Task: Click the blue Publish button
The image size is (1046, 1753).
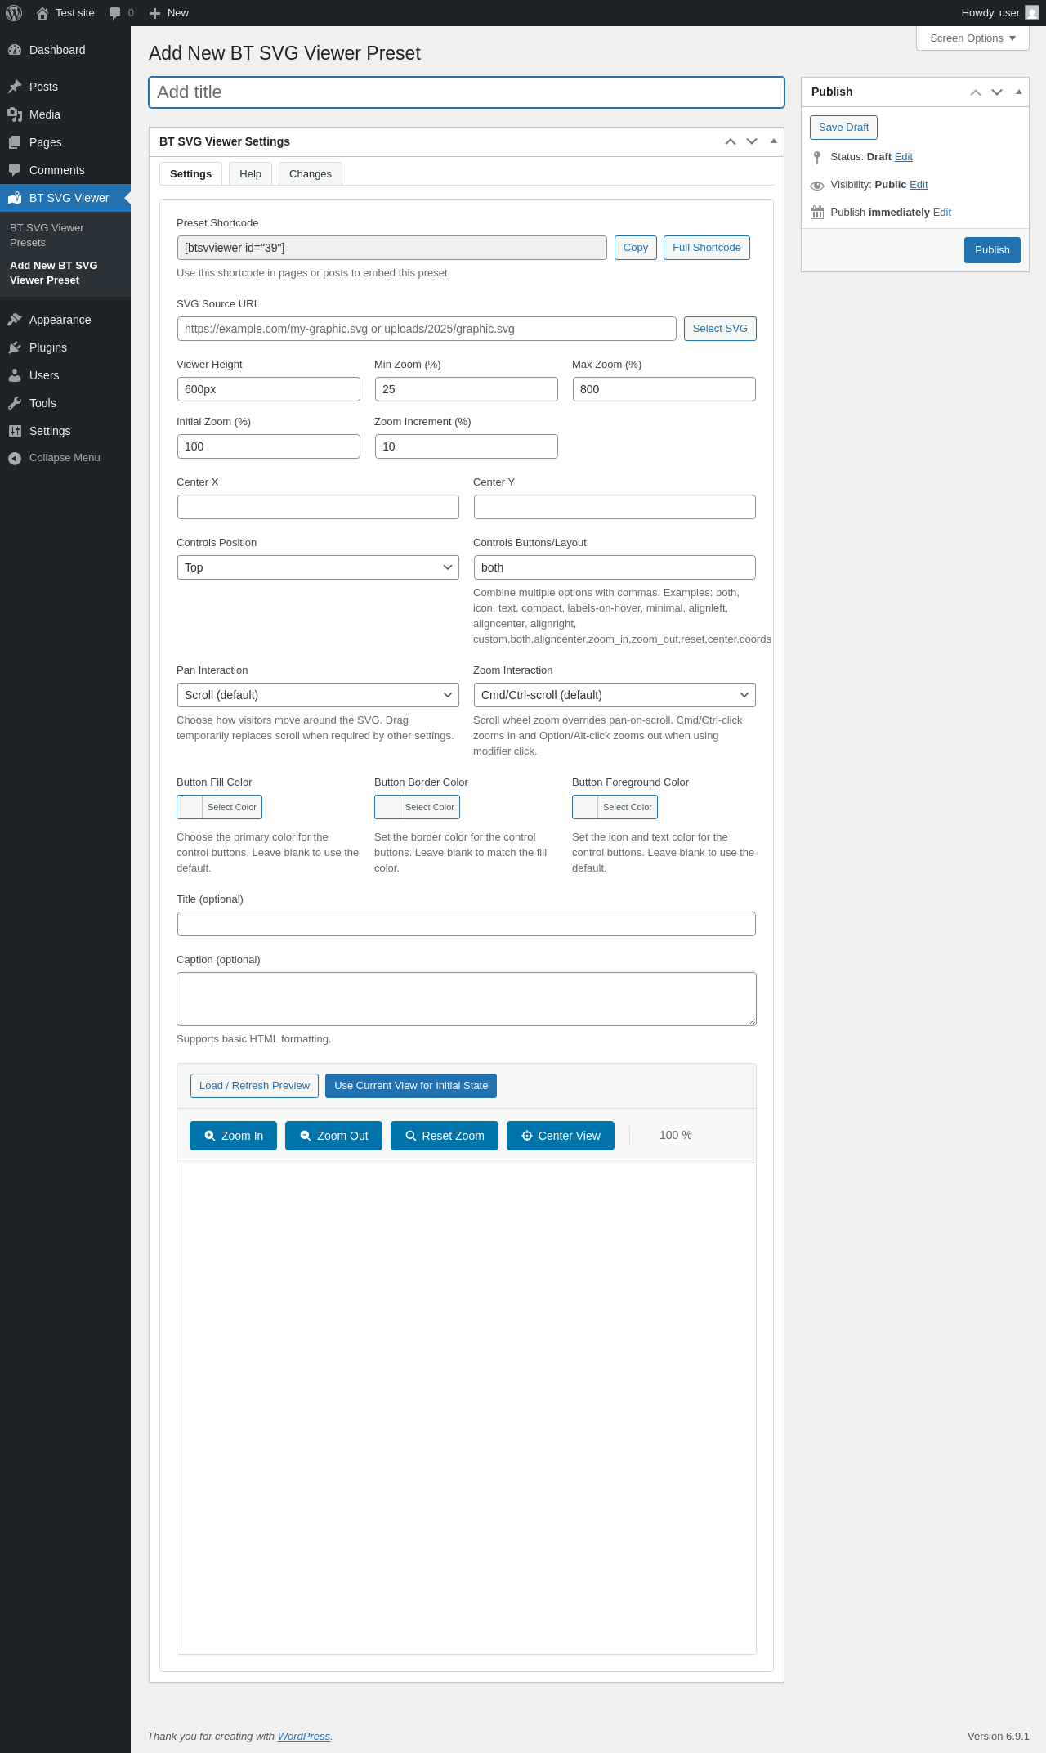Action: pos(992,250)
